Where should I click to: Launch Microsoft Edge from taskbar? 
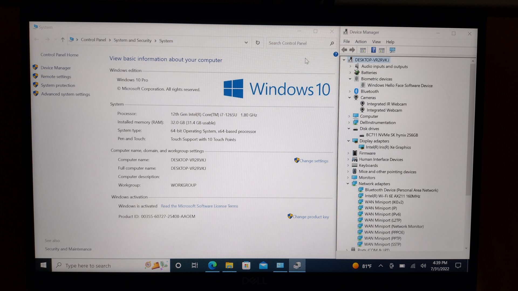212,266
